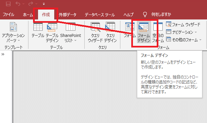207x123 pixels.
Task: Expand the その他のフォーム dropdown chevron
Action: pyautogui.click(x=200, y=40)
